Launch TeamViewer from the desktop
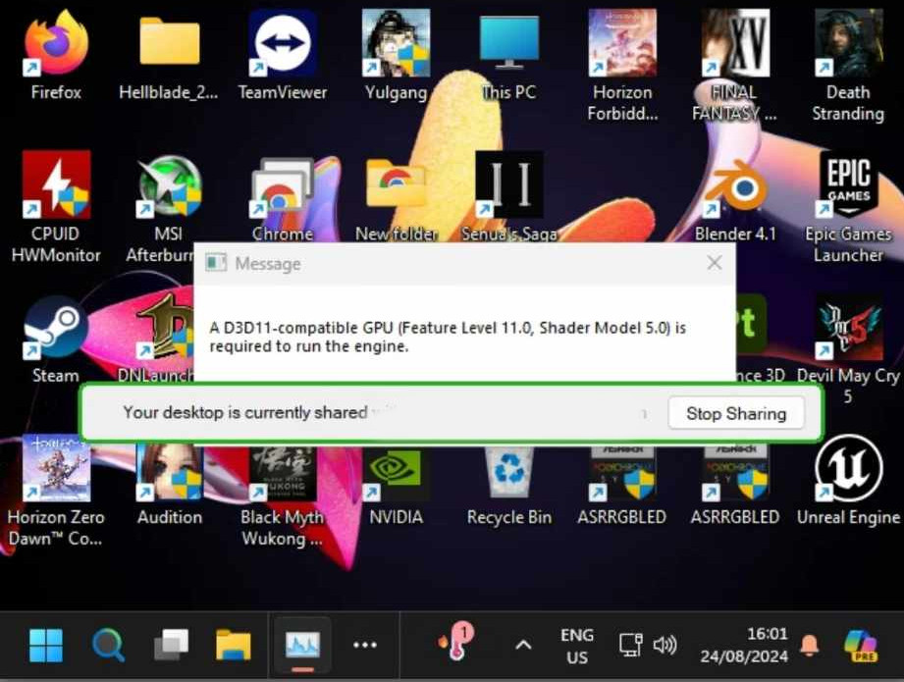904x682 pixels. pos(283,55)
